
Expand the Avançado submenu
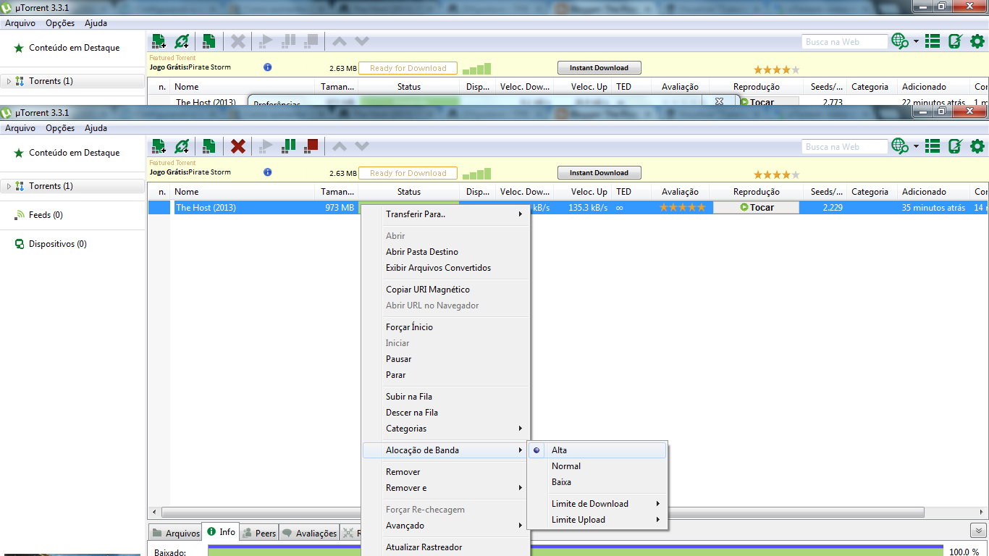point(445,526)
